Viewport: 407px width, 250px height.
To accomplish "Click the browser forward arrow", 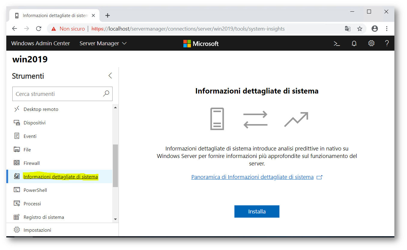I will point(26,29).
